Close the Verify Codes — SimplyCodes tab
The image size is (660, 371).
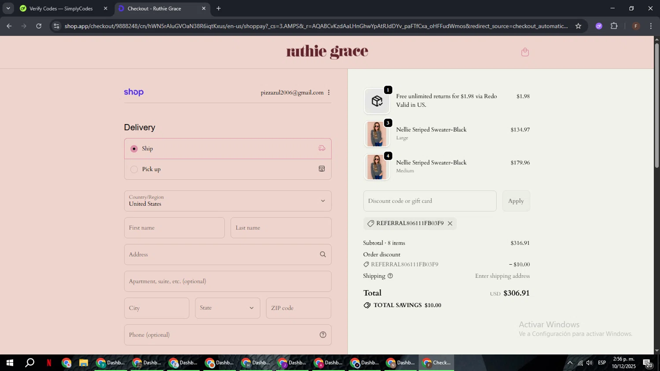point(106,8)
